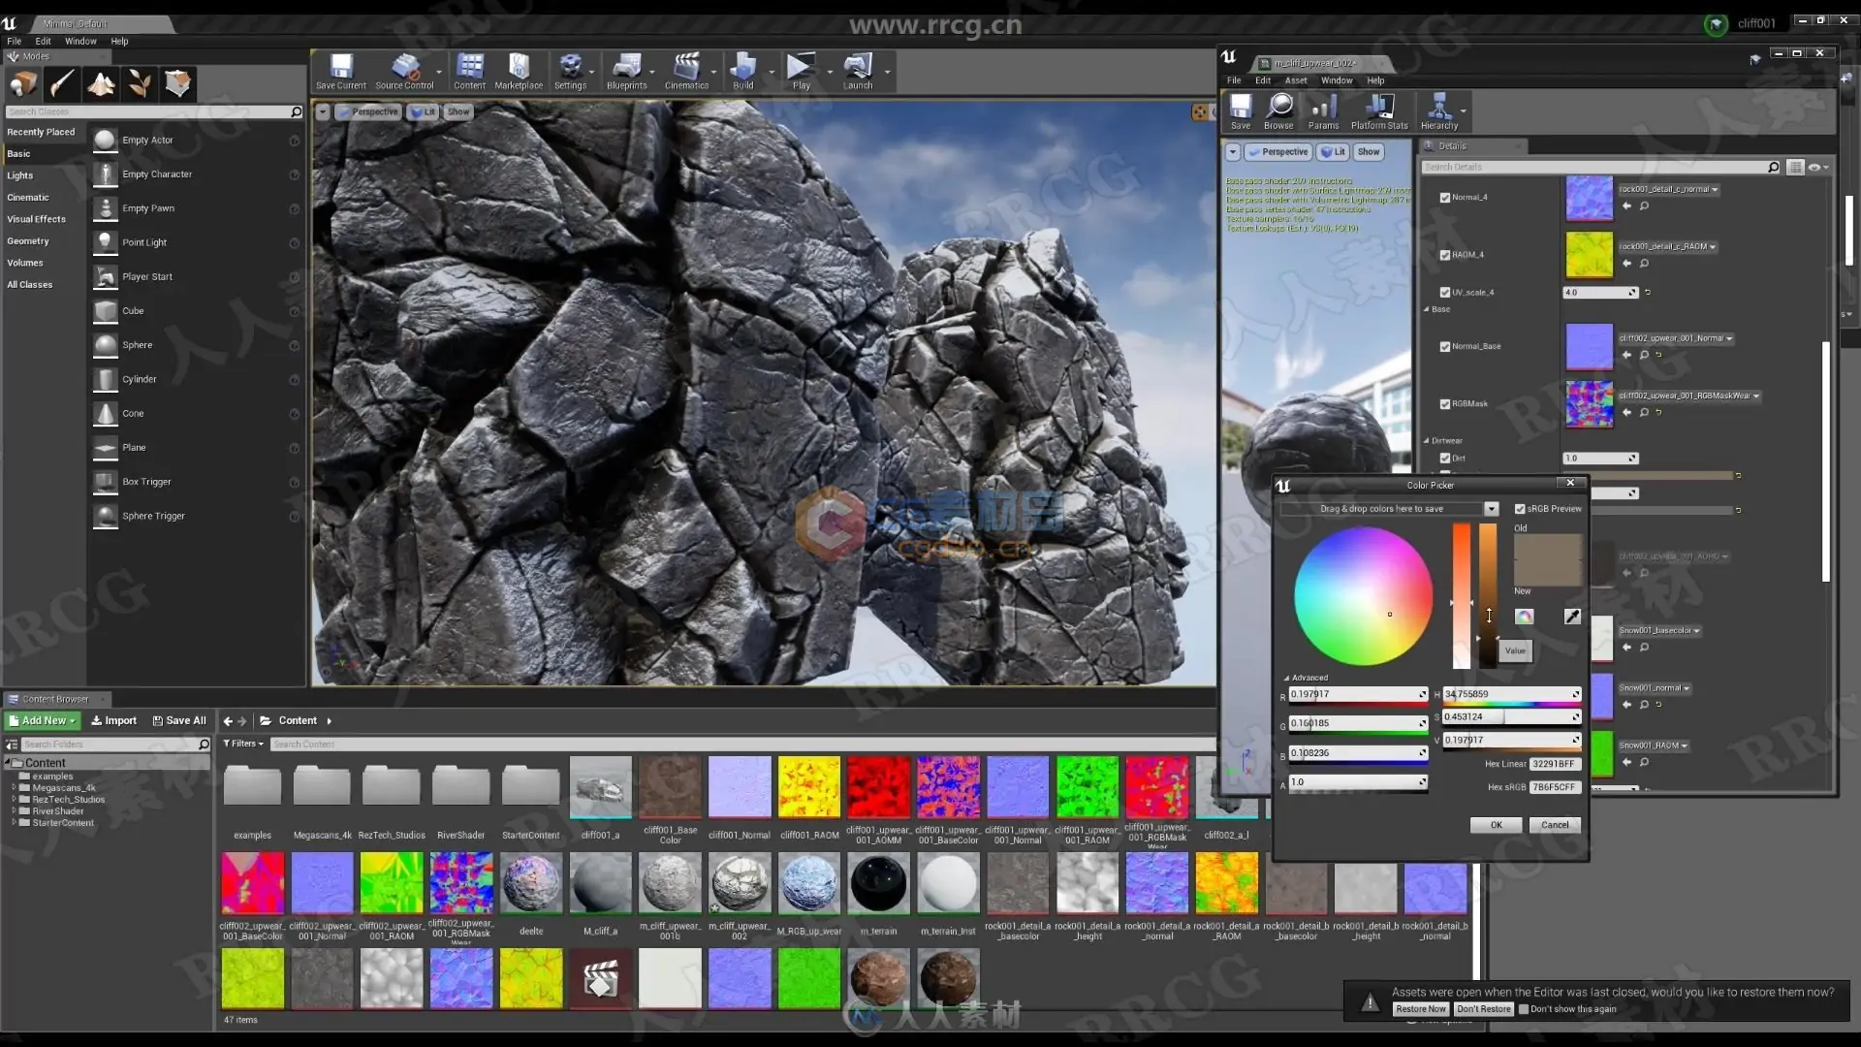Select Lights category in Modes panel

[x=20, y=175]
